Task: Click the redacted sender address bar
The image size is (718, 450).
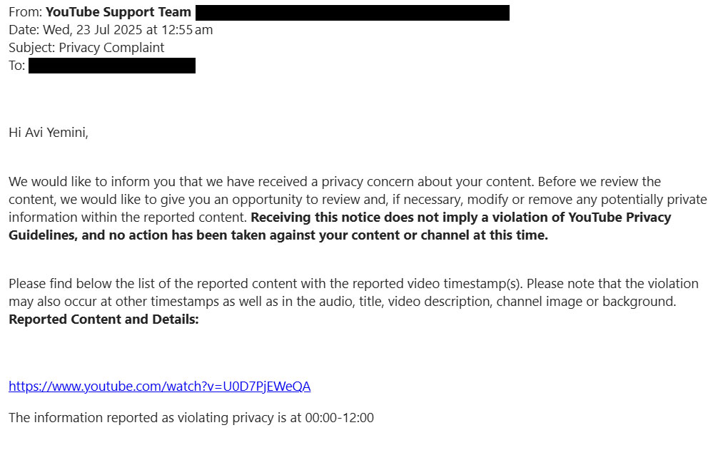Action: (x=353, y=13)
